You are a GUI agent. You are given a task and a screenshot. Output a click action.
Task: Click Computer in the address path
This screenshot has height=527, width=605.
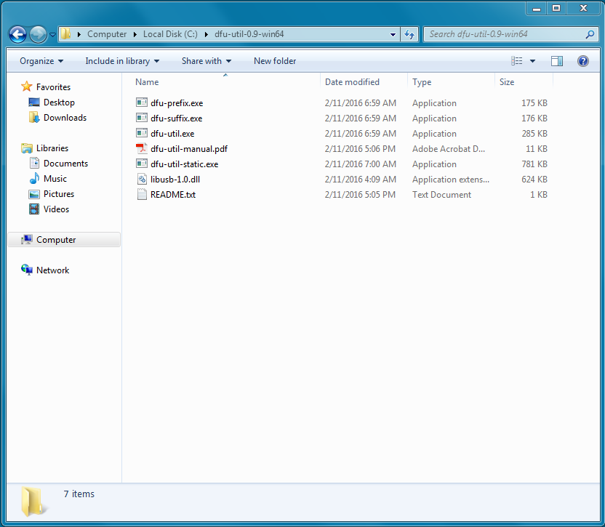[107, 34]
